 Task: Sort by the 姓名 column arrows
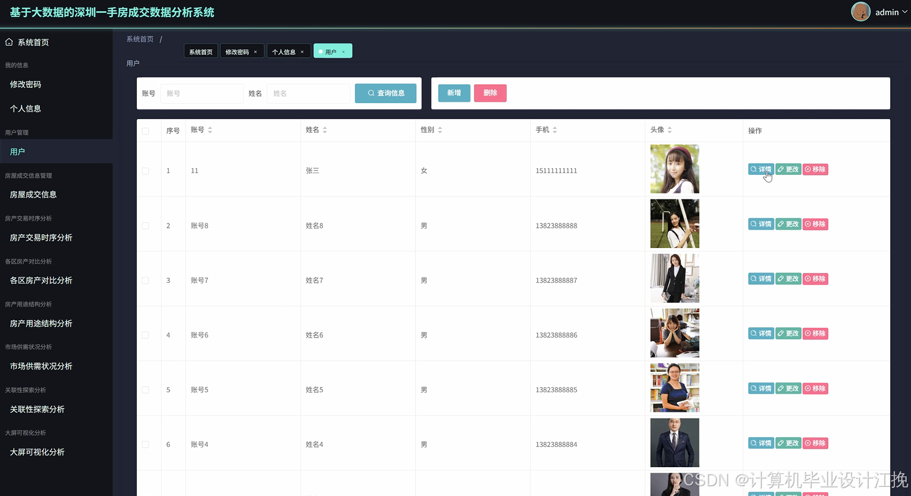(325, 130)
